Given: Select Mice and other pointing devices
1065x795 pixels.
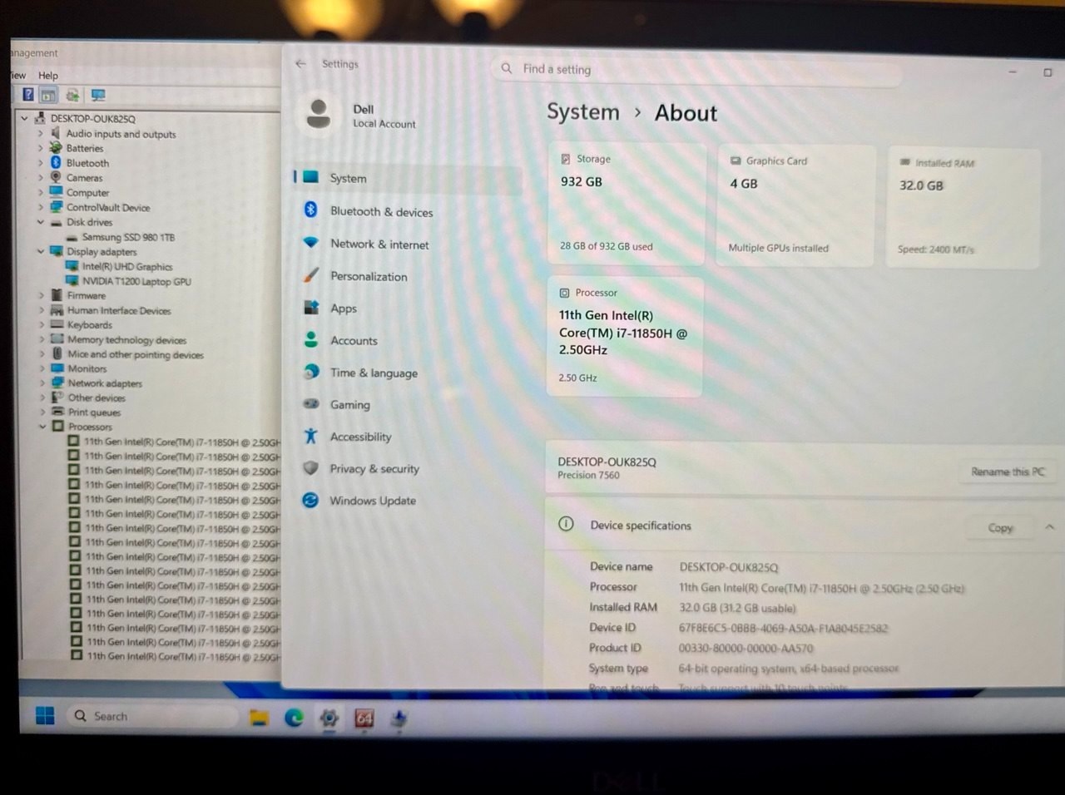Looking at the screenshot, I should [x=136, y=354].
